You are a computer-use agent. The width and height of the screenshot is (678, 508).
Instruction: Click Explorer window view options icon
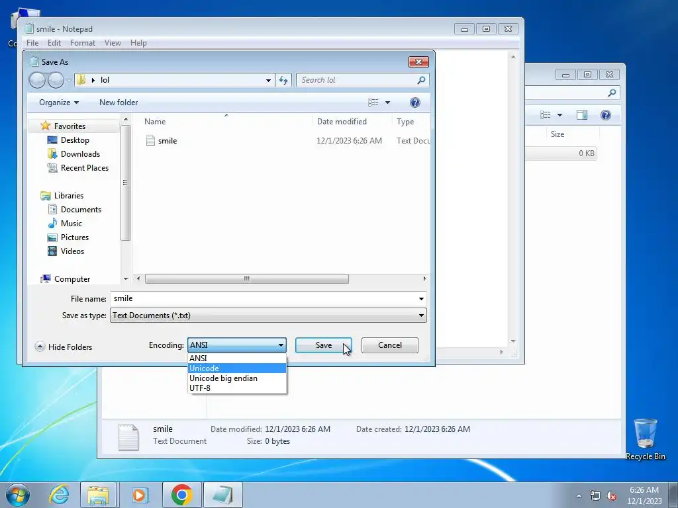tap(546, 115)
